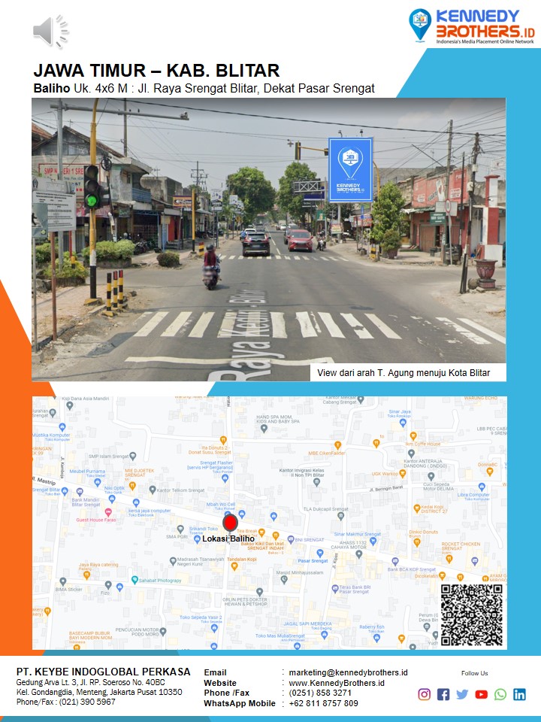The image size is (541, 722).
Task: Click the blue Kennedy Brothers billboard in photo
Action: pyautogui.click(x=350, y=169)
